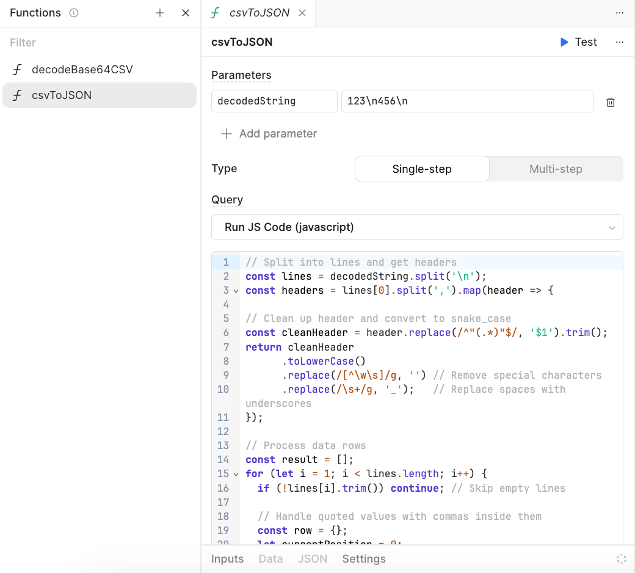Choose Single-step type

[x=422, y=169]
